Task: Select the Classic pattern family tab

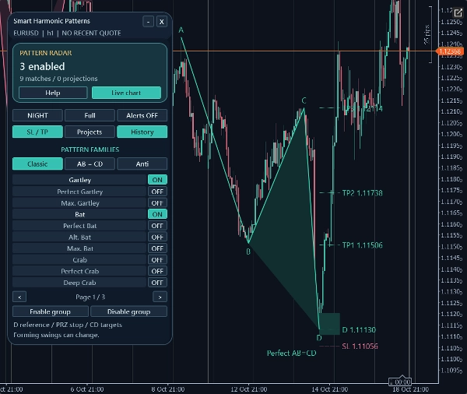Action: (x=37, y=164)
